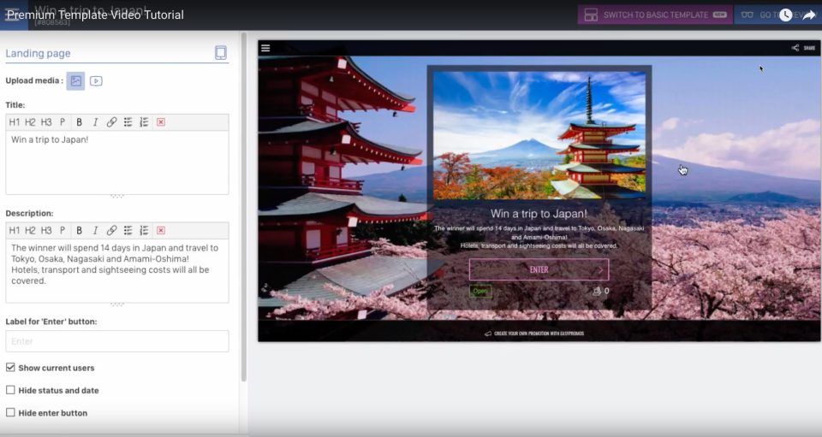Open hamburger menu in promotion preview

(265, 49)
